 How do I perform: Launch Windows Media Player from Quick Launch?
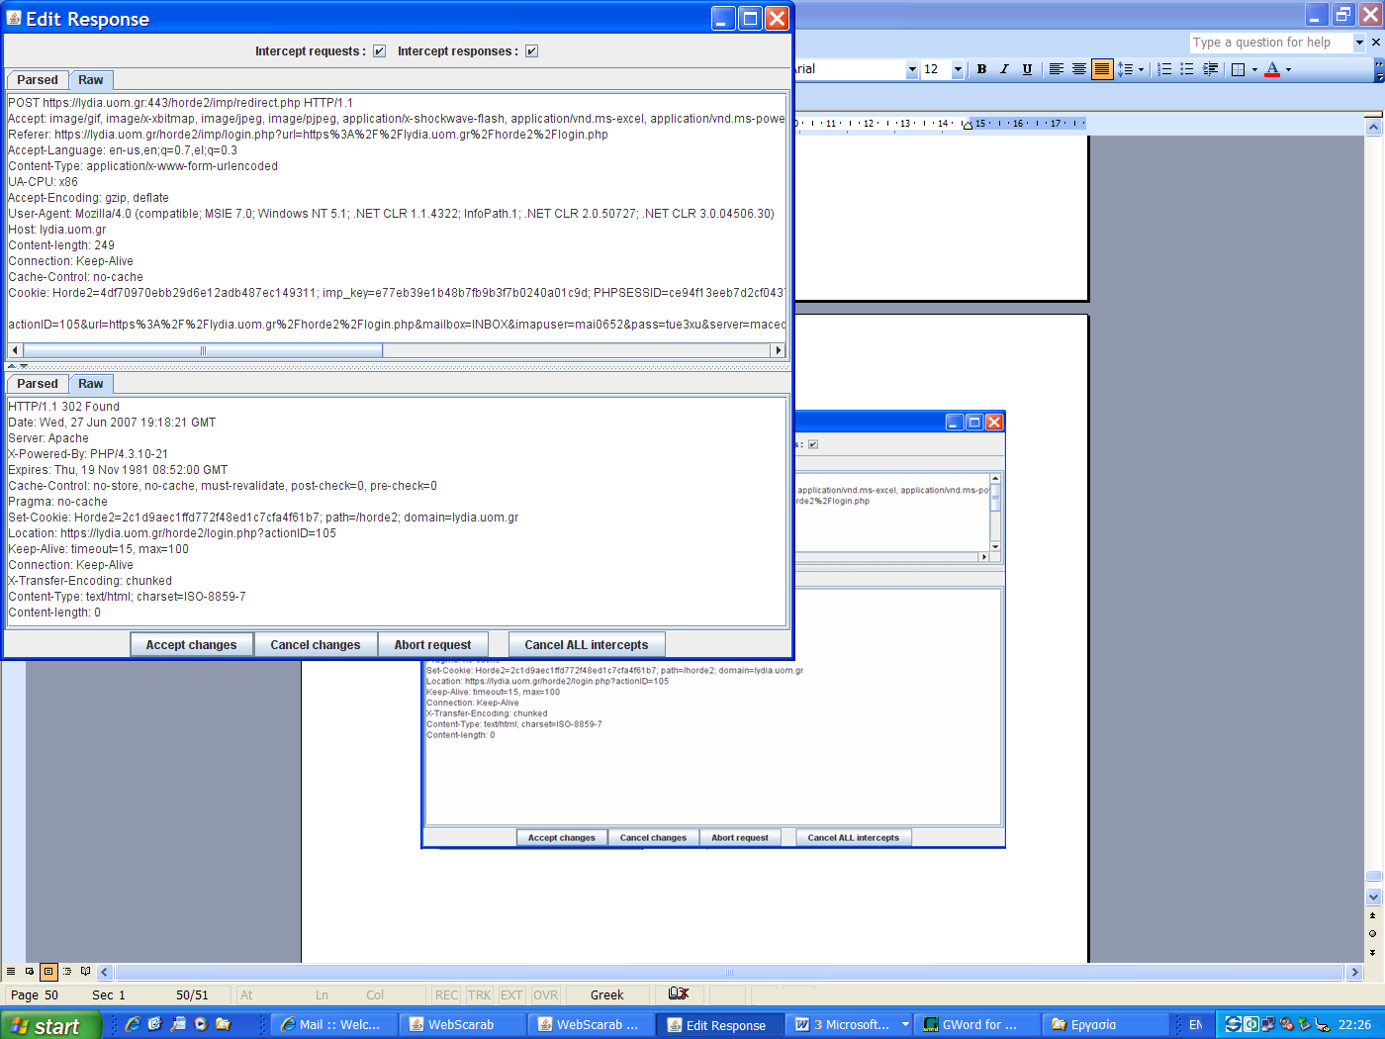(x=201, y=1024)
